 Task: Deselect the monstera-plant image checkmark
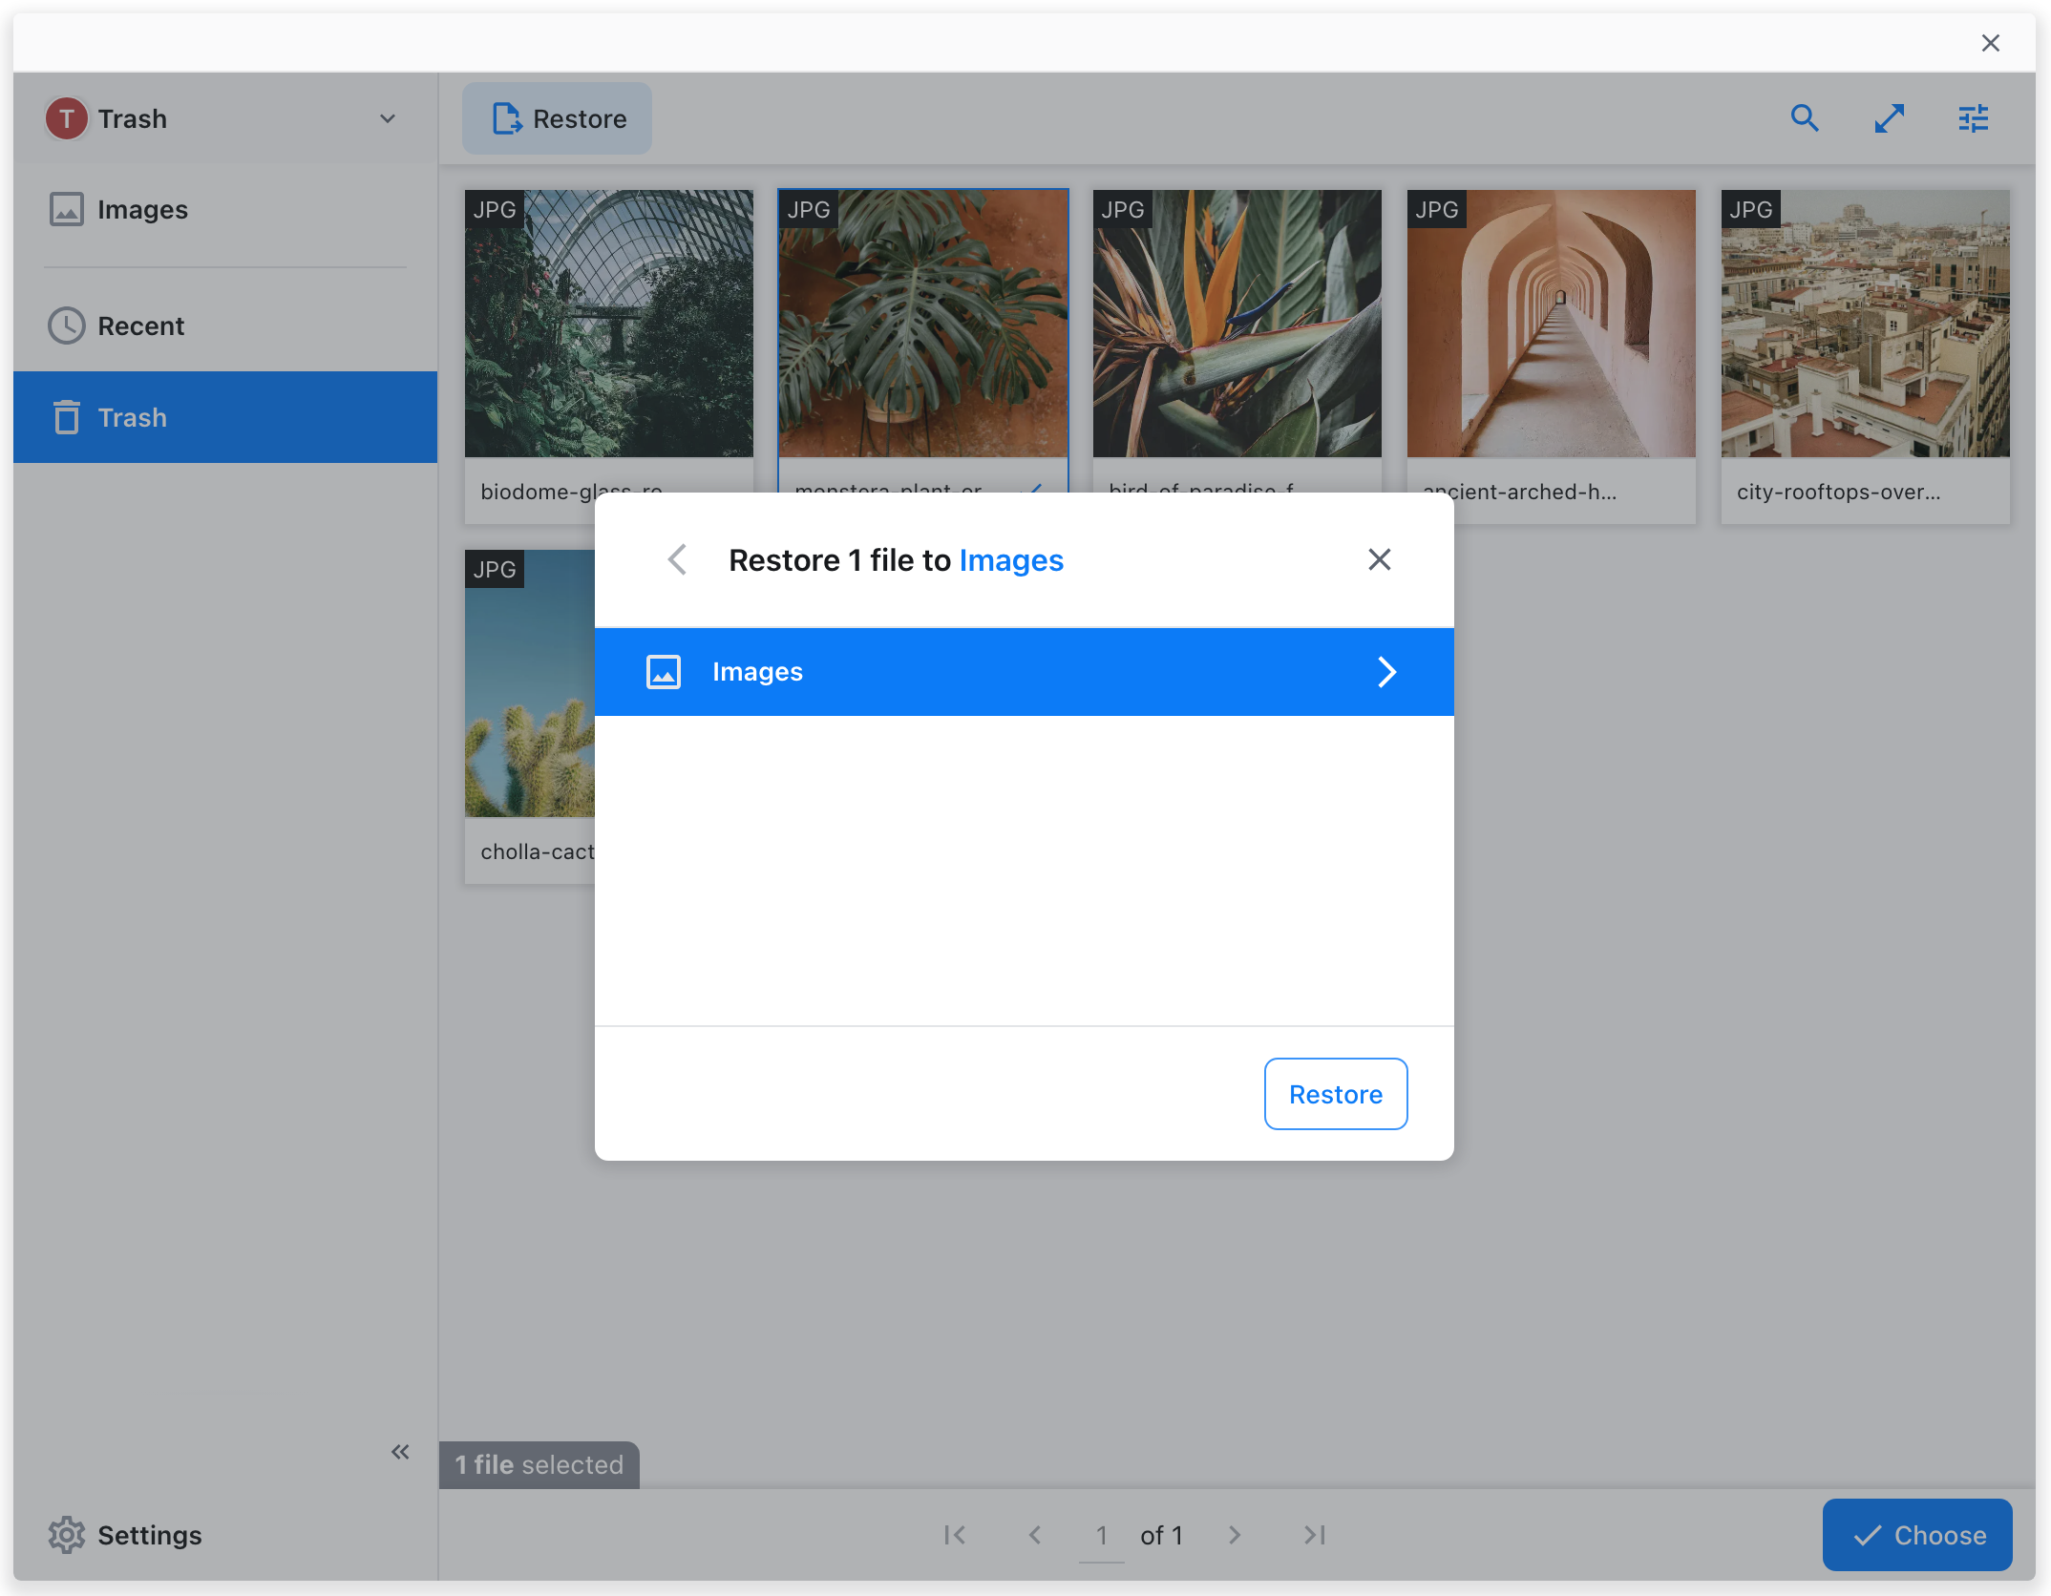[x=1036, y=492]
